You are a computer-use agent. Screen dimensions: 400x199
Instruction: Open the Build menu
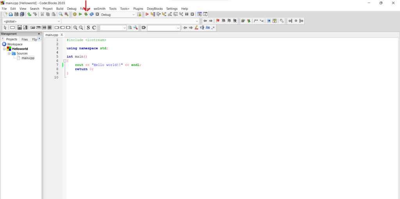pyautogui.click(x=59, y=9)
